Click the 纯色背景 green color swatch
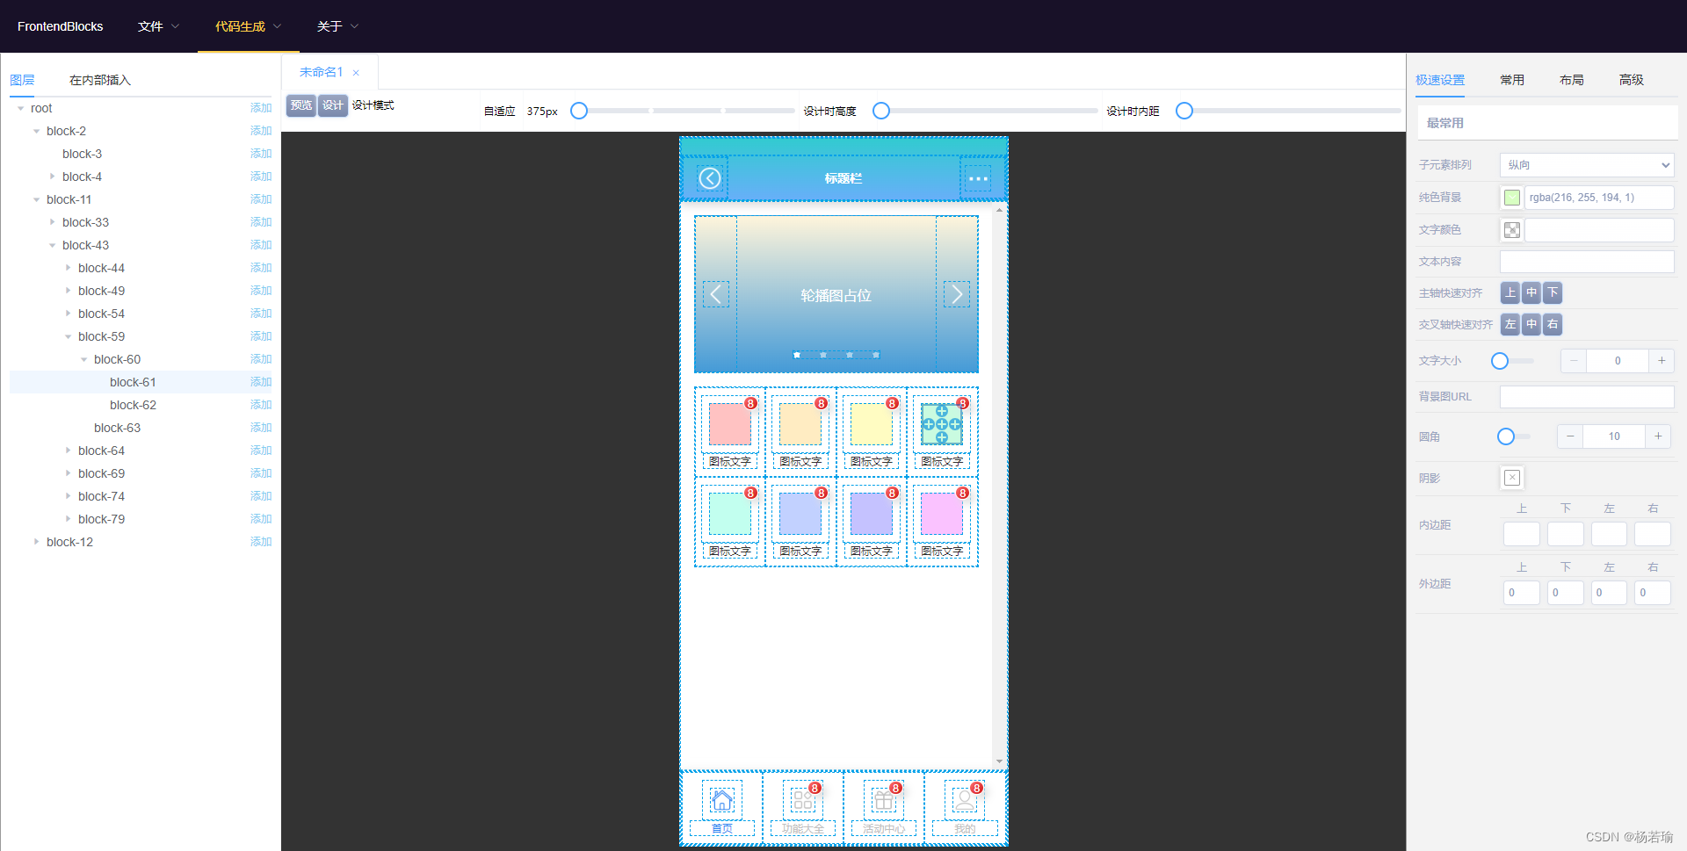 1512,197
